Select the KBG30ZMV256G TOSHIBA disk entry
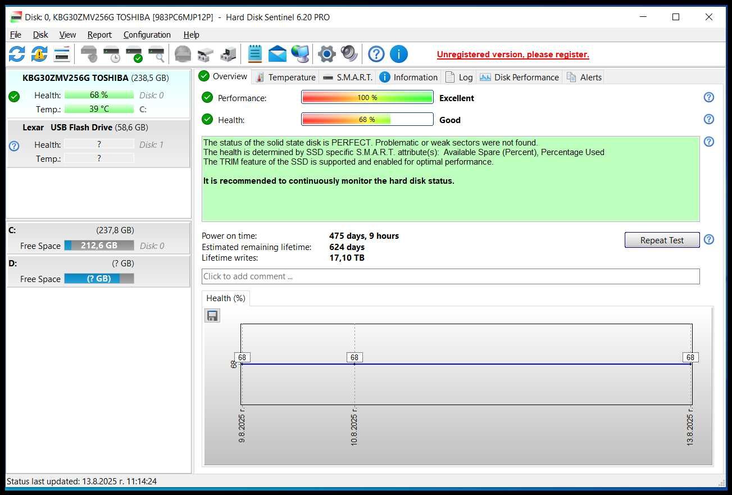 pos(98,93)
